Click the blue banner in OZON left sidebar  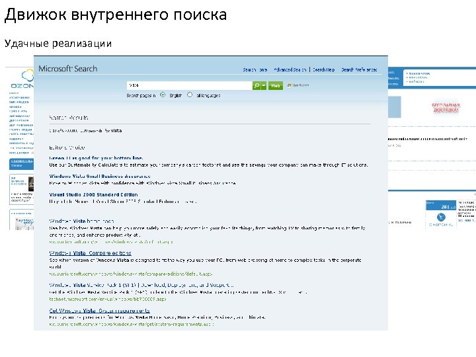click(x=21, y=164)
